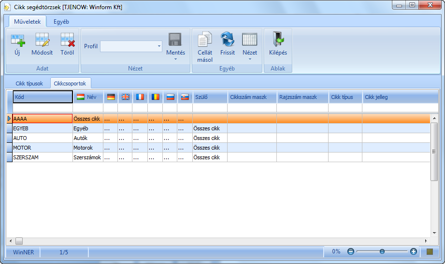Sort by the Rajzszám maszk column header
This screenshot has height=264, width=445.
(302, 97)
